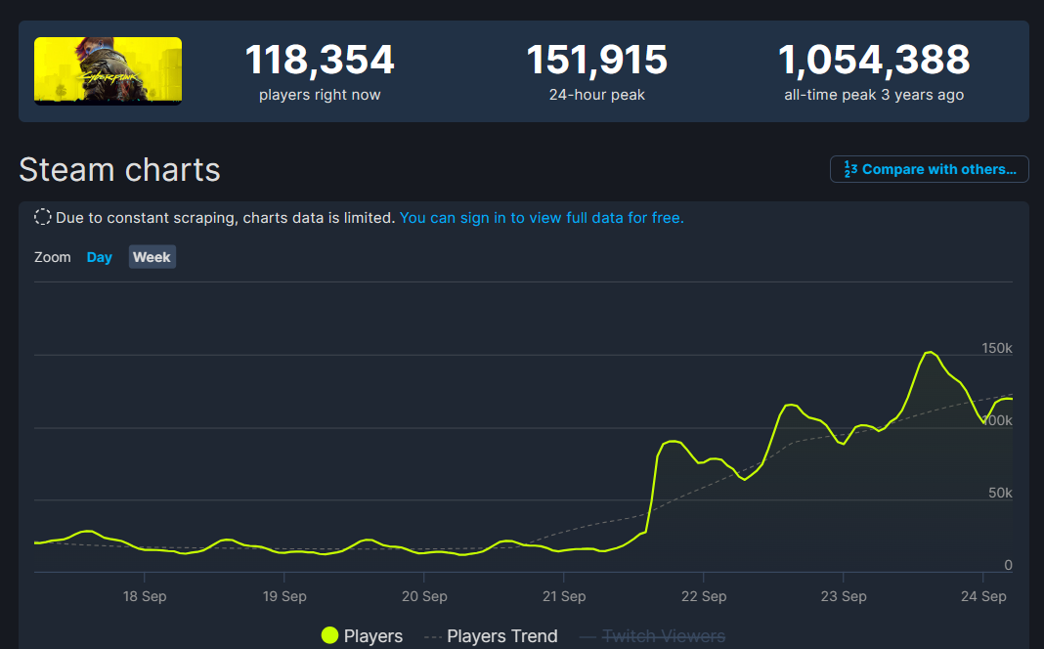Click the Compare with others button

tap(929, 169)
